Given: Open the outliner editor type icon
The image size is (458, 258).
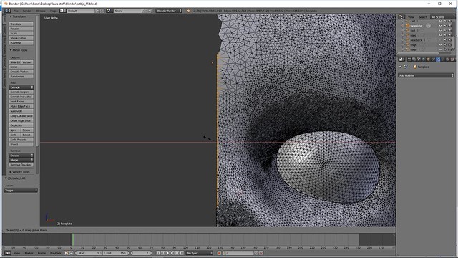Looking at the screenshot, I should pos(402,17).
